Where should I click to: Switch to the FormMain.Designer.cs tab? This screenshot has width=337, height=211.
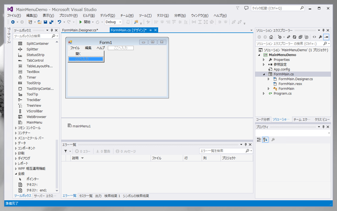coord(80,30)
